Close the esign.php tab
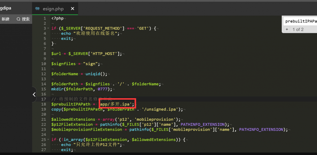 pyautogui.click(x=72, y=9)
